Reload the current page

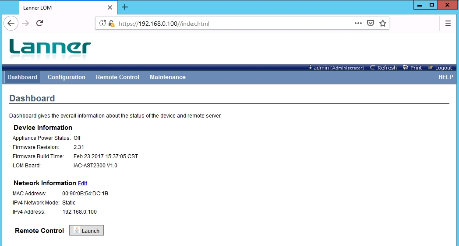tap(40, 23)
